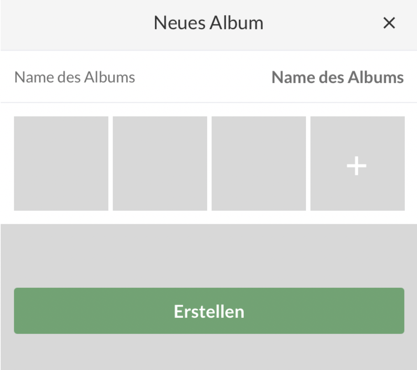This screenshot has height=370, width=417.
Task: Select the third empty photo placeholder
Action: (x=259, y=163)
